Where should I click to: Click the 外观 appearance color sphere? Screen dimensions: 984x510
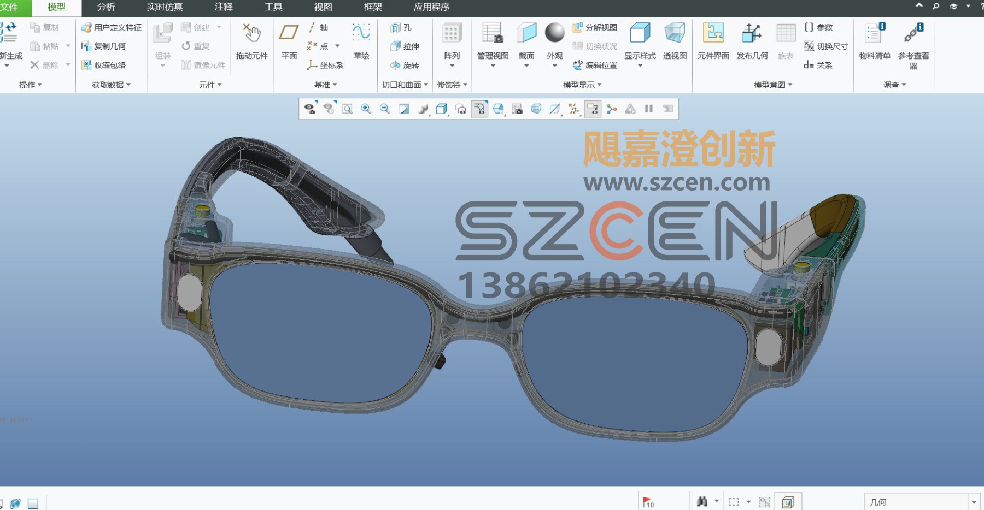554,33
